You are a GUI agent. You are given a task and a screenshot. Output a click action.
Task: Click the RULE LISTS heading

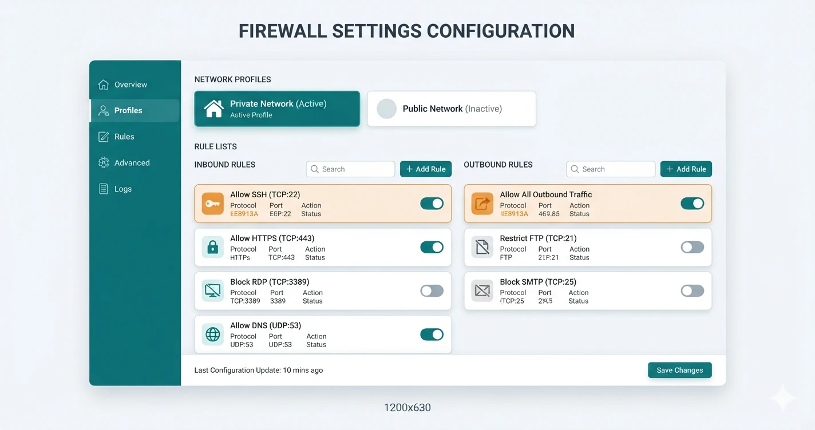pyautogui.click(x=216, y=147)
